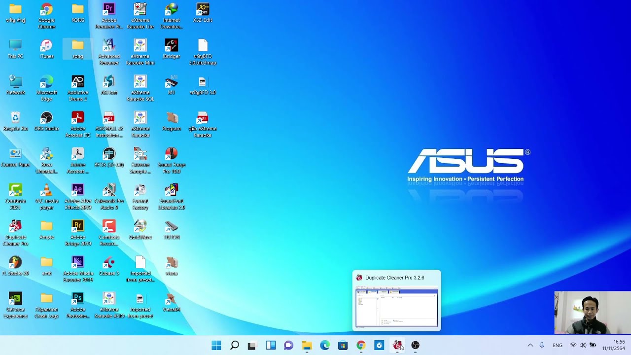Launch ASIHost desktop shortcut

[109, 85]
